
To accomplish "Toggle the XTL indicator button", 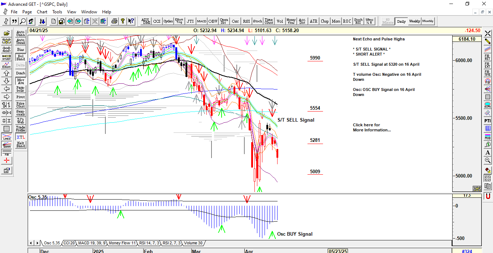I will click(21, 137).
